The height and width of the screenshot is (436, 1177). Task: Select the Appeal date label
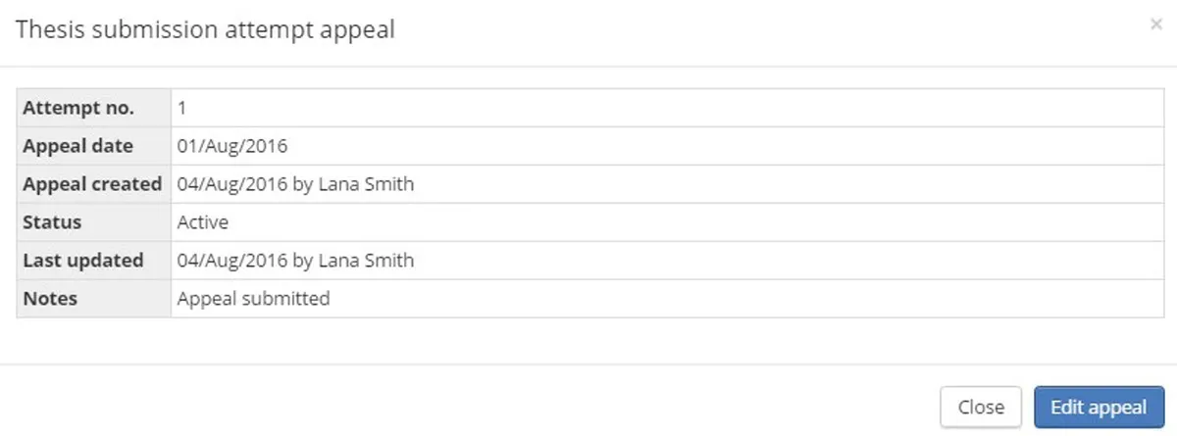[78, 146]
